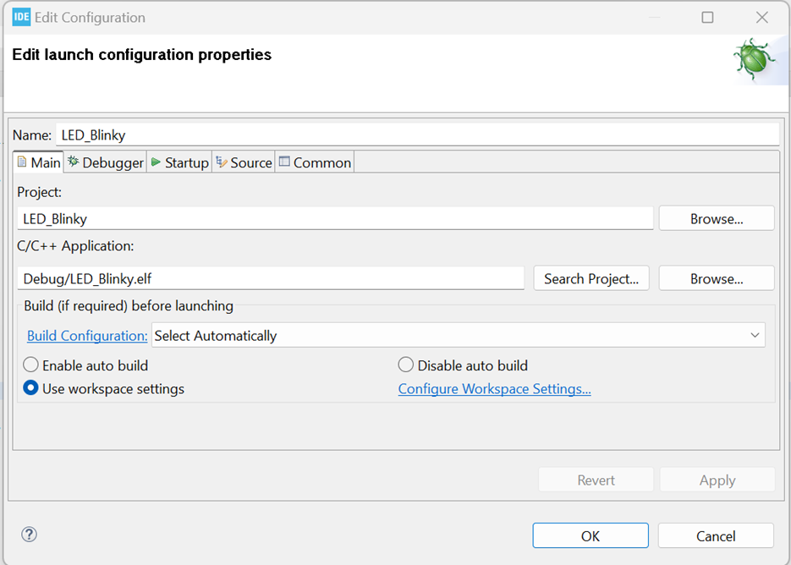791x565 pixels.
Task: Click the C/C++ Application path field
Action: 271,278
